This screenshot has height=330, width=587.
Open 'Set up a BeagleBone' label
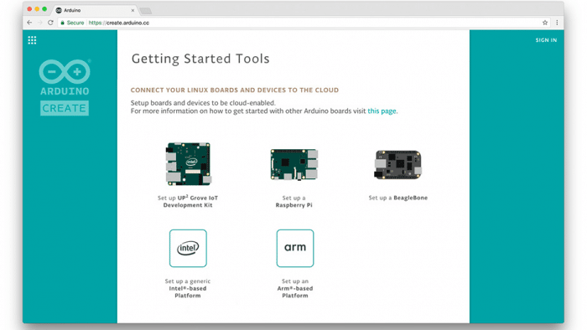point(398,198)
